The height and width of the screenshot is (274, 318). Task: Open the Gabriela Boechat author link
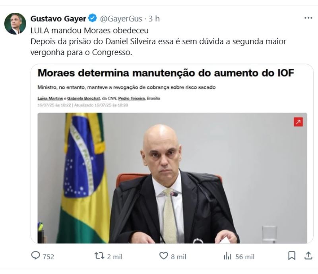click(83, 98)
